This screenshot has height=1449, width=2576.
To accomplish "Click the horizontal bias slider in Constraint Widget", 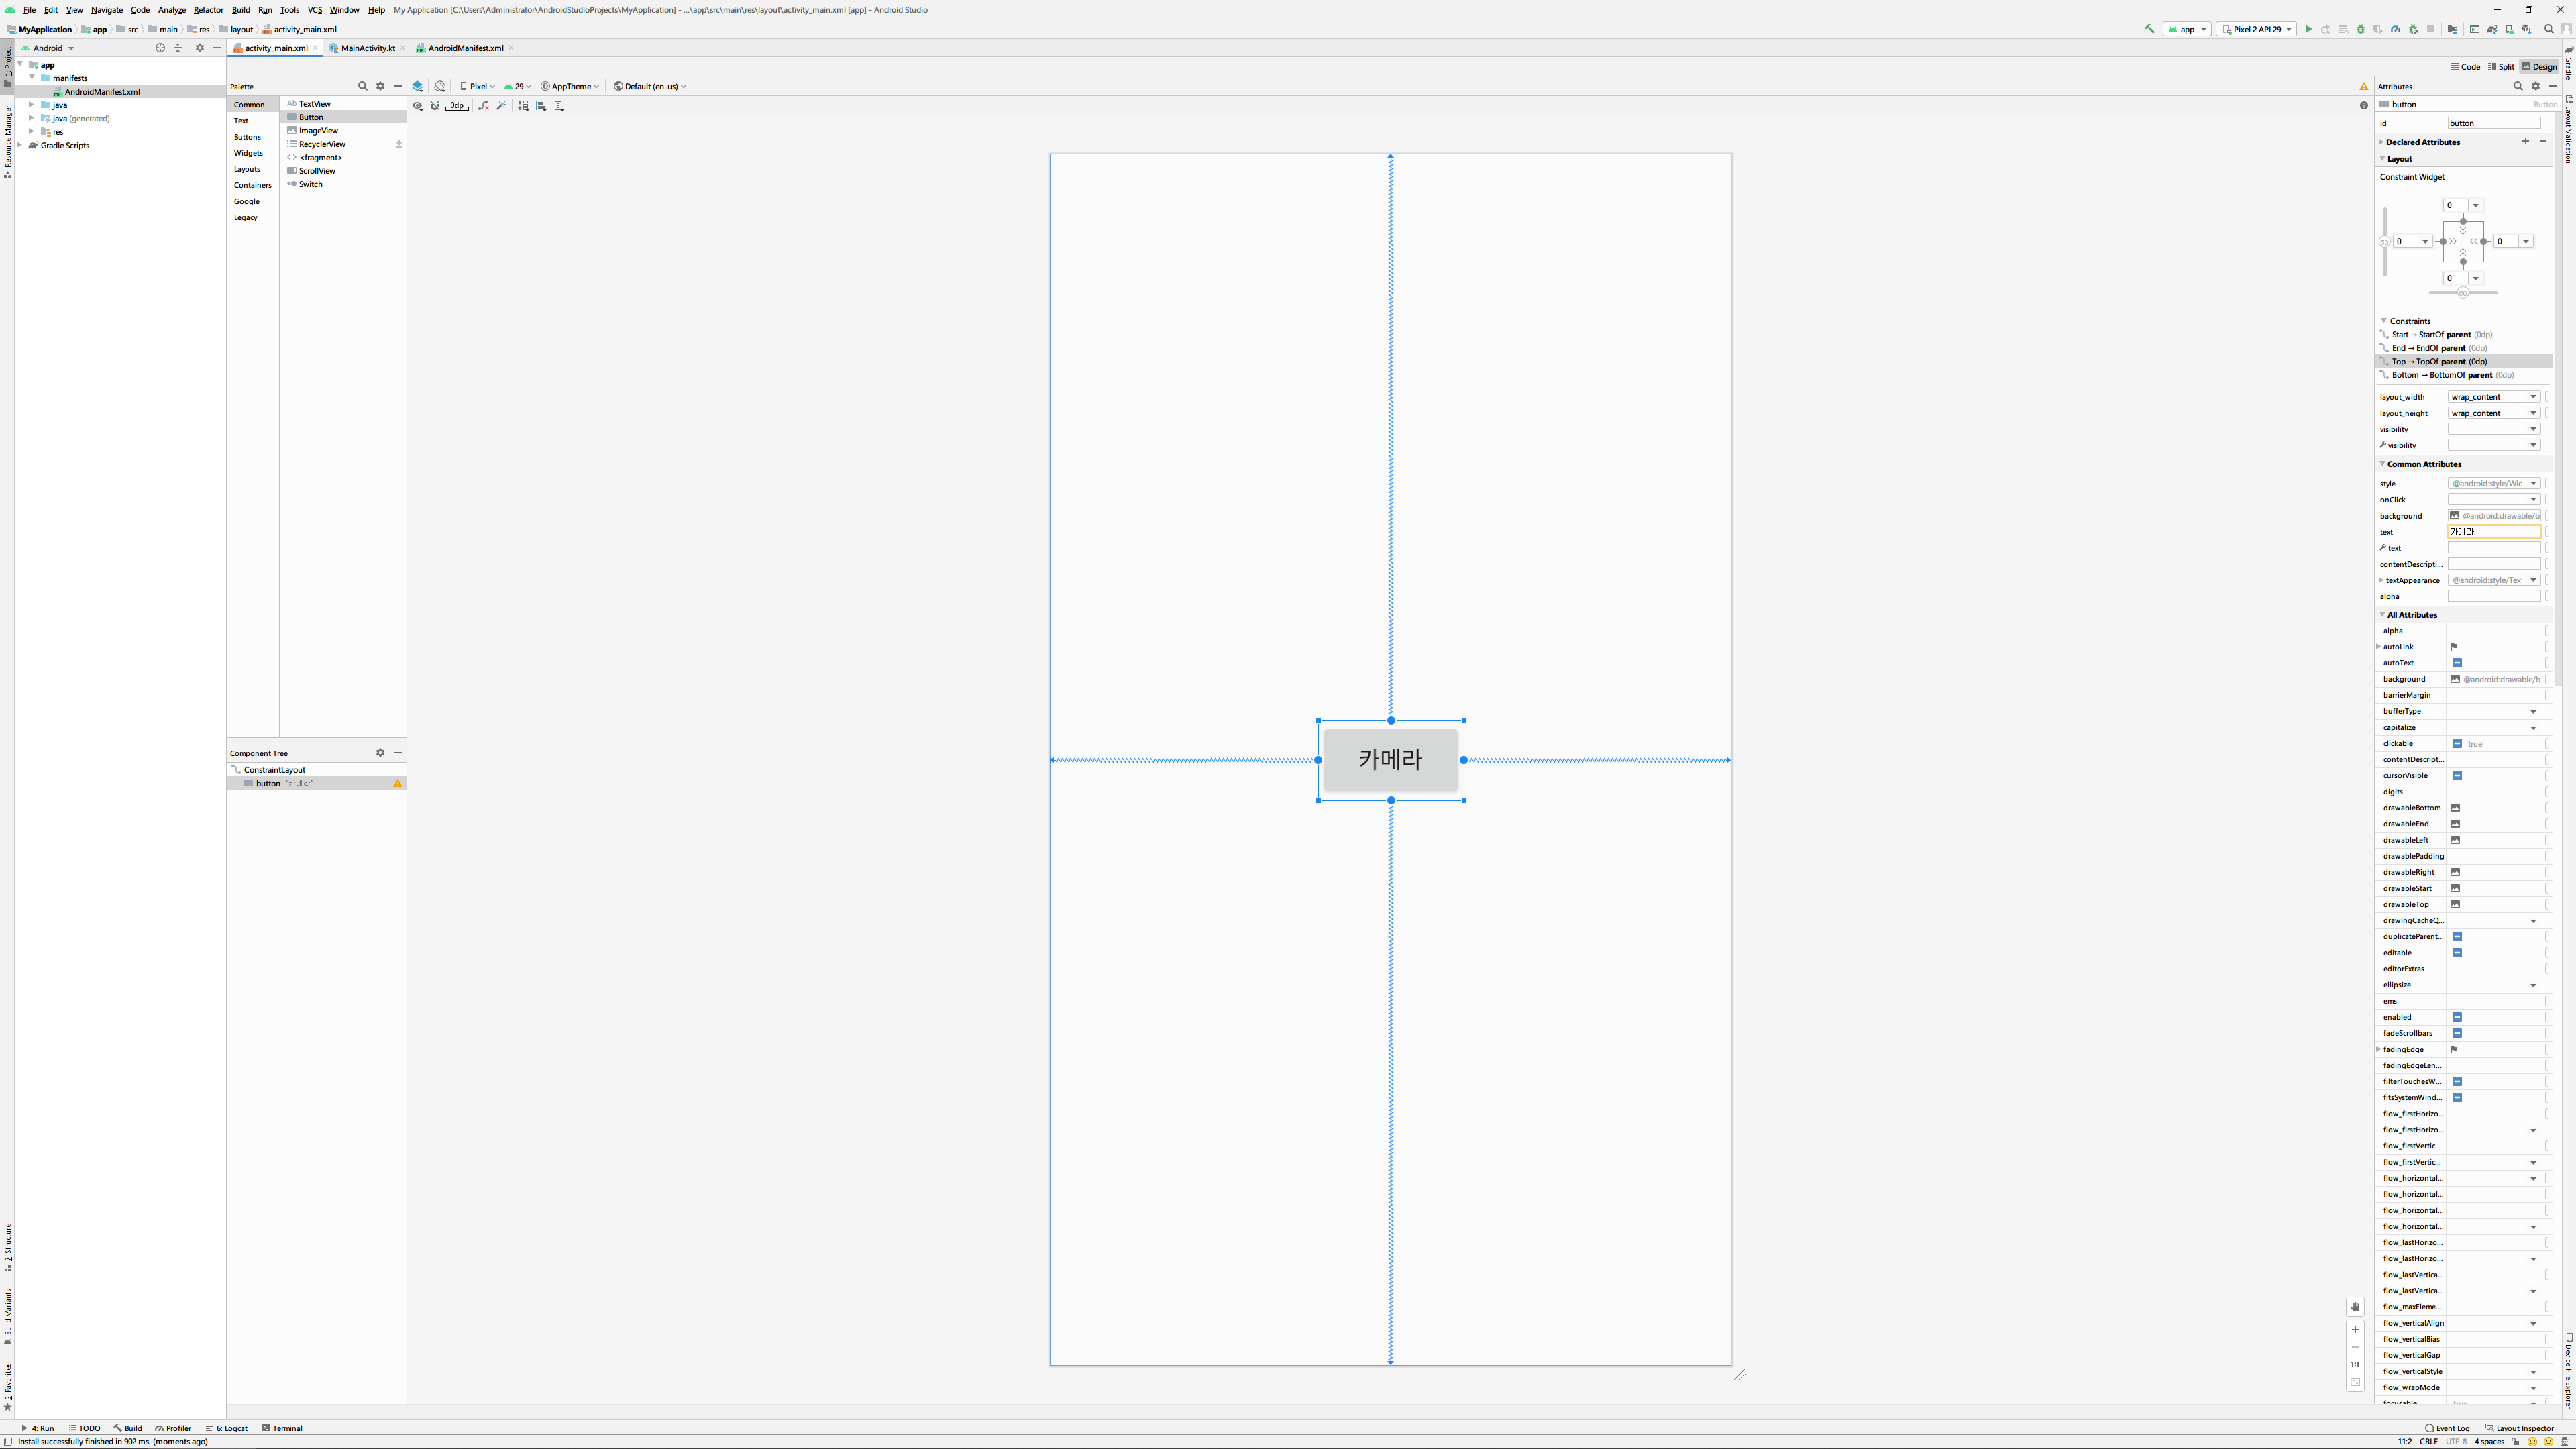I will [x=2463, y=293].
